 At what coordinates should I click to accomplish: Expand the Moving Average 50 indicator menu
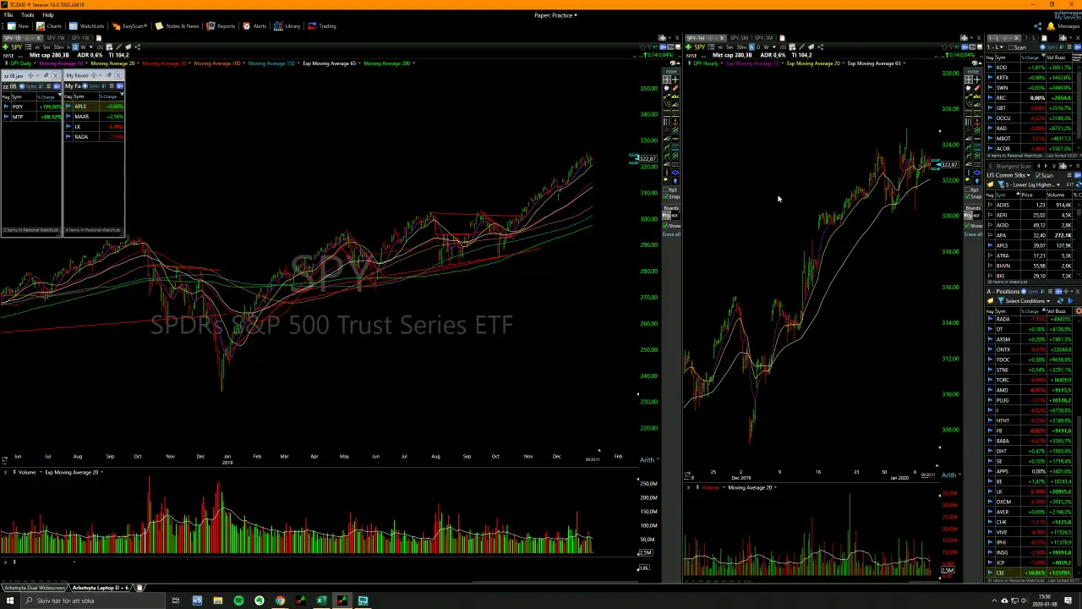pyautogui.click(x=189, y=63)
